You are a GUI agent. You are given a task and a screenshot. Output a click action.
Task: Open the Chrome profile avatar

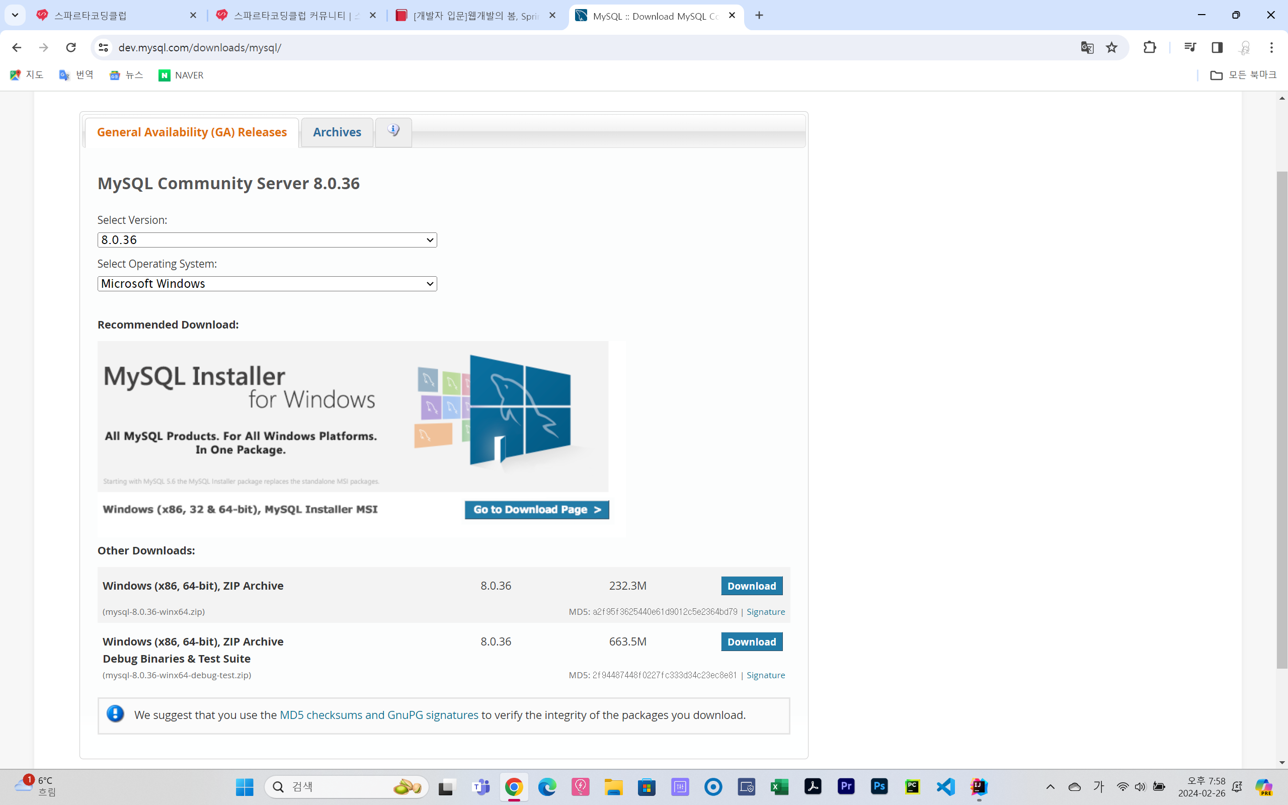(x=1244, y=47)
